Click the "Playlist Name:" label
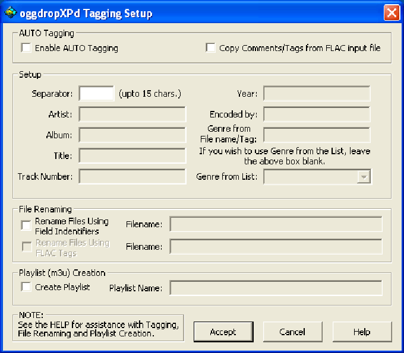This screenshot has width=404, height=353. 136,288
